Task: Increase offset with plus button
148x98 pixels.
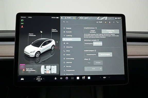Action: (x=101, y=69)
